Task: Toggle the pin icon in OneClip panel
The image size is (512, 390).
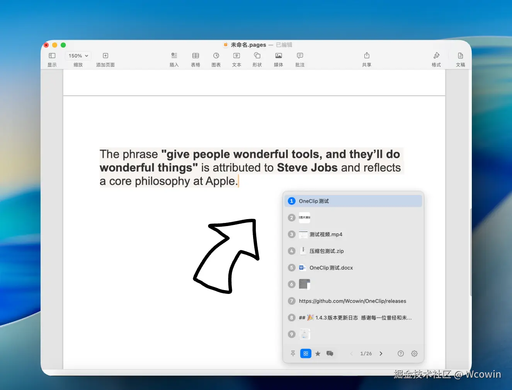Action: [x=293, y=353]
